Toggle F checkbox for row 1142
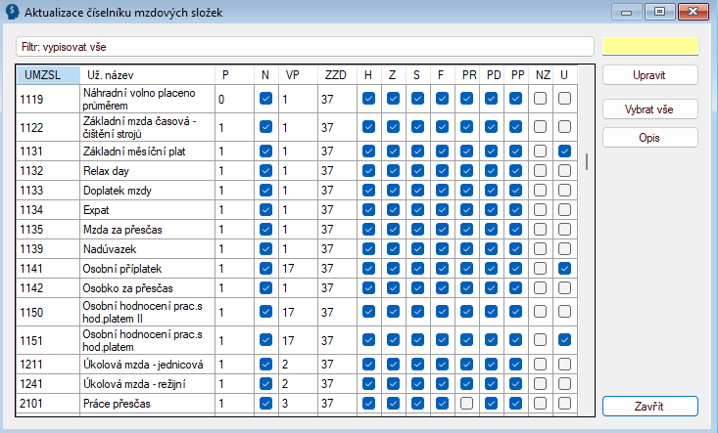 (442, 287)
